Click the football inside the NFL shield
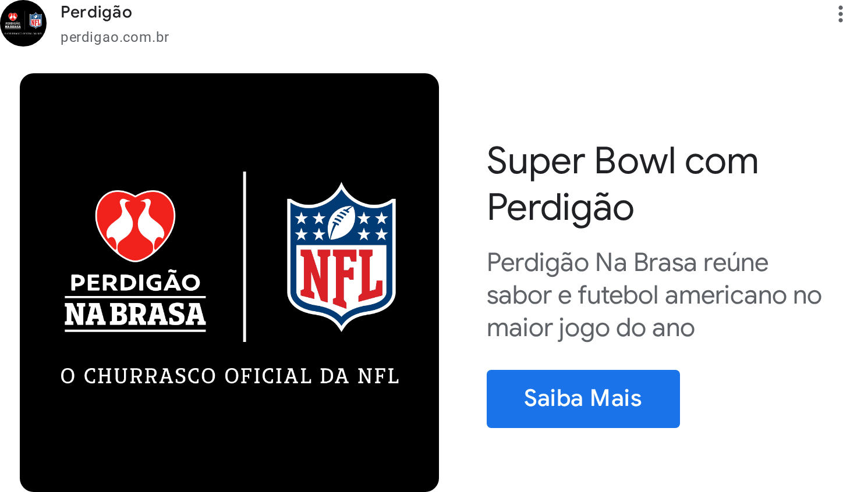Screen dimensions: 843x492 (x=342, y=222)
